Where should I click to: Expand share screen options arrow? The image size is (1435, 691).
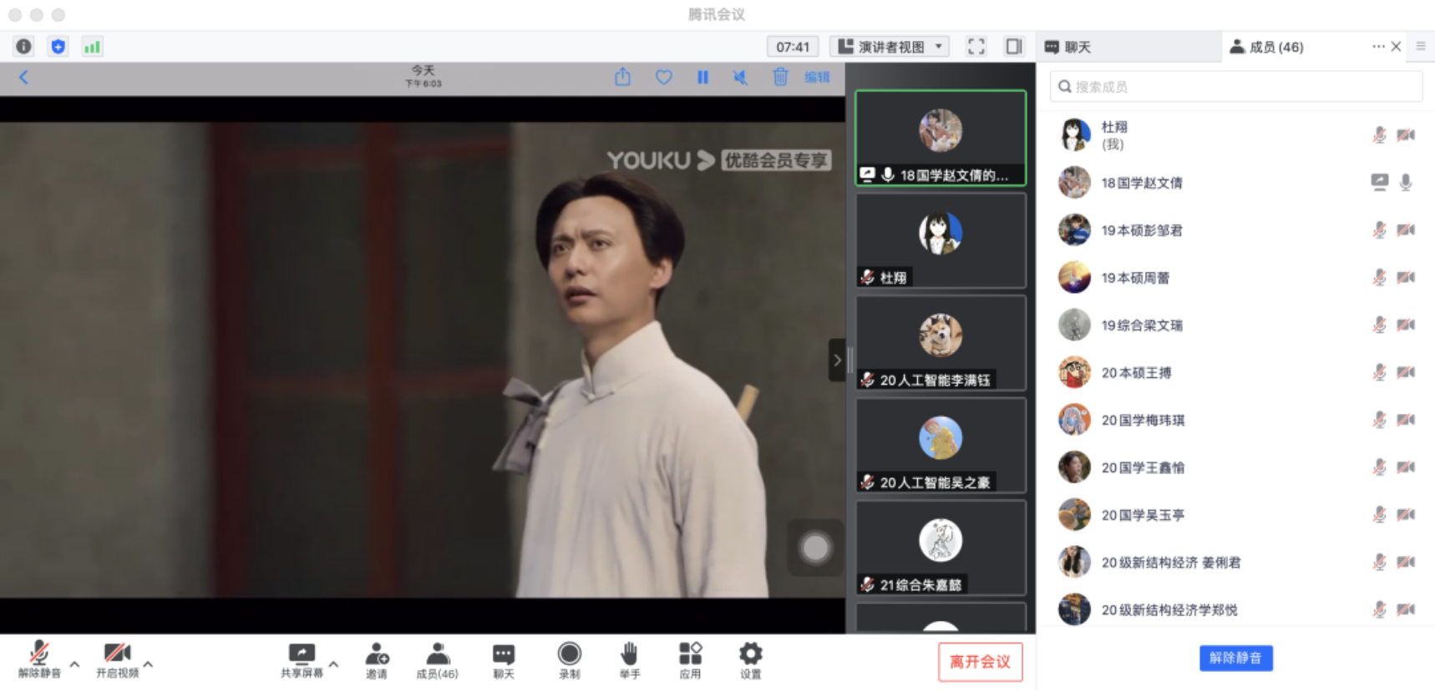[333, 664]
